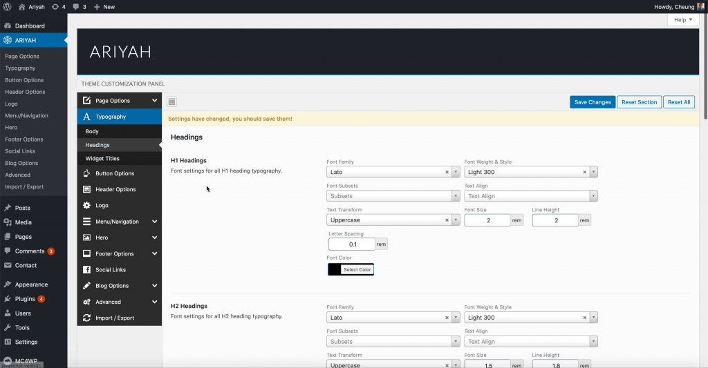Image resolution: width=708 pixels, height=368 pixels.
Task: Expand the Menu/Navigation panel chevron
Action: pyautogui.click(x=154, y=222)
